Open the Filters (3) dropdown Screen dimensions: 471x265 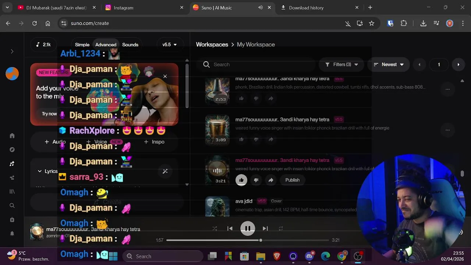(341, 64)
